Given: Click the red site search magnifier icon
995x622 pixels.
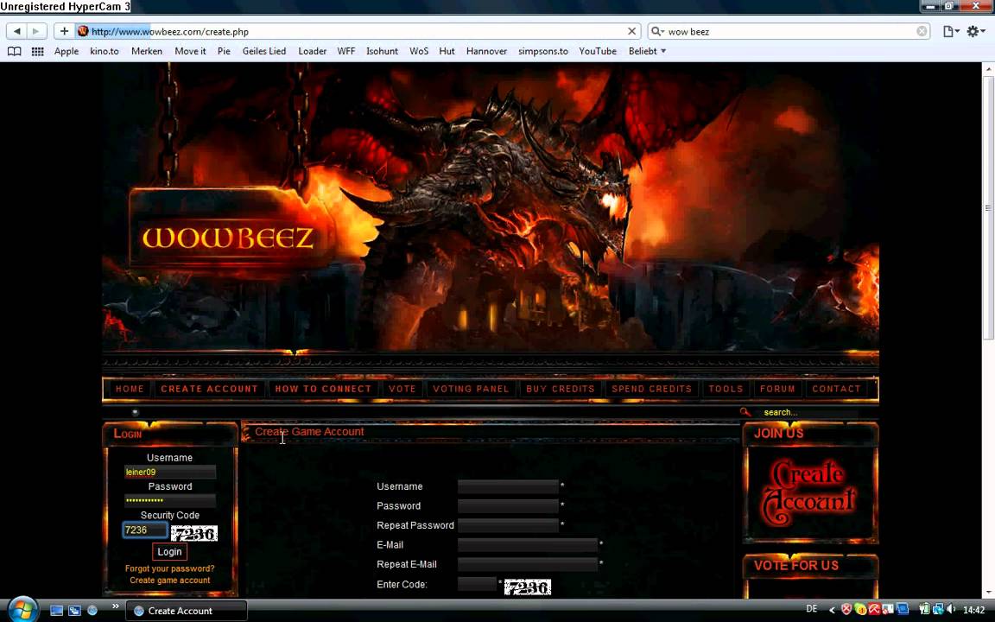Looking at the screenshot, I should tap(745, 413).
